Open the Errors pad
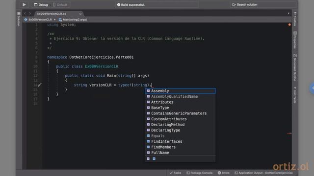314x176 pixels. point(224,173)
